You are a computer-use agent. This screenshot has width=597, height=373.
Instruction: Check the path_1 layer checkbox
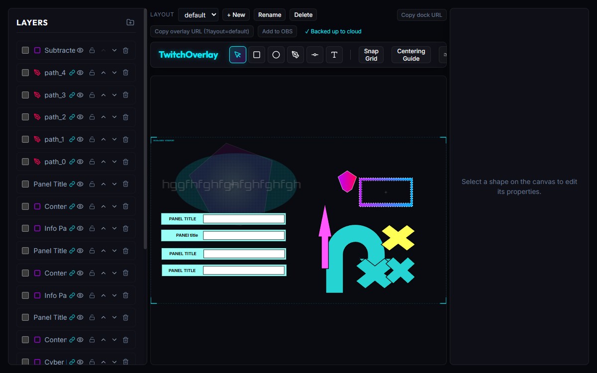(25, 139)
